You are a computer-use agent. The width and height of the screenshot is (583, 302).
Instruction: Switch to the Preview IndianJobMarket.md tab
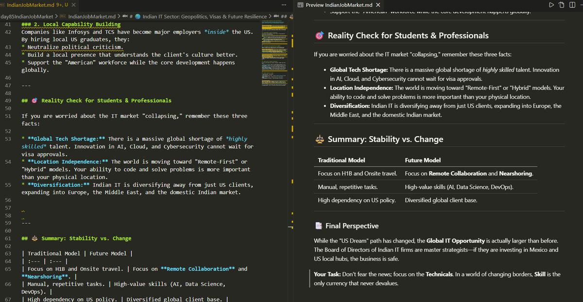(x=339, y=5)
